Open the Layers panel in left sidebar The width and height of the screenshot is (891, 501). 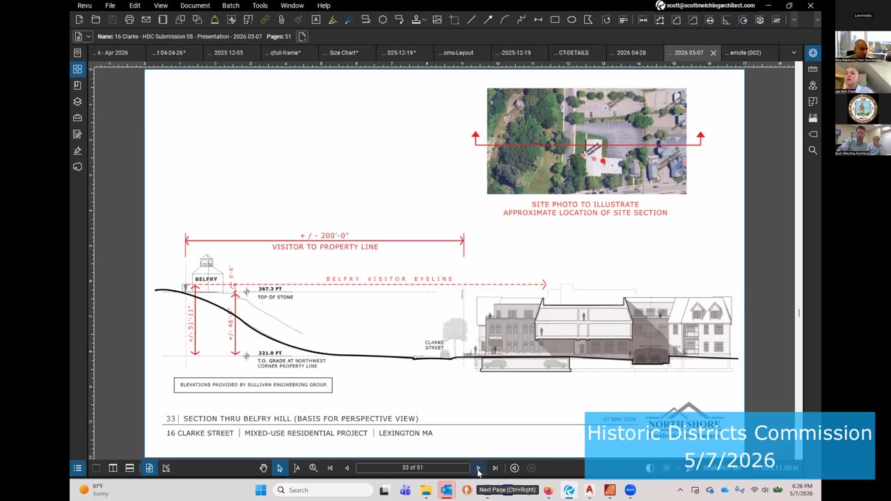pyautogui.click(x=77, y=102)
